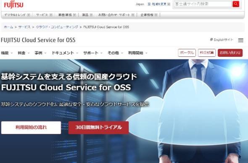248x163 pixels.
Task: Switch to the English site
Action: click(x=222, y=40)
